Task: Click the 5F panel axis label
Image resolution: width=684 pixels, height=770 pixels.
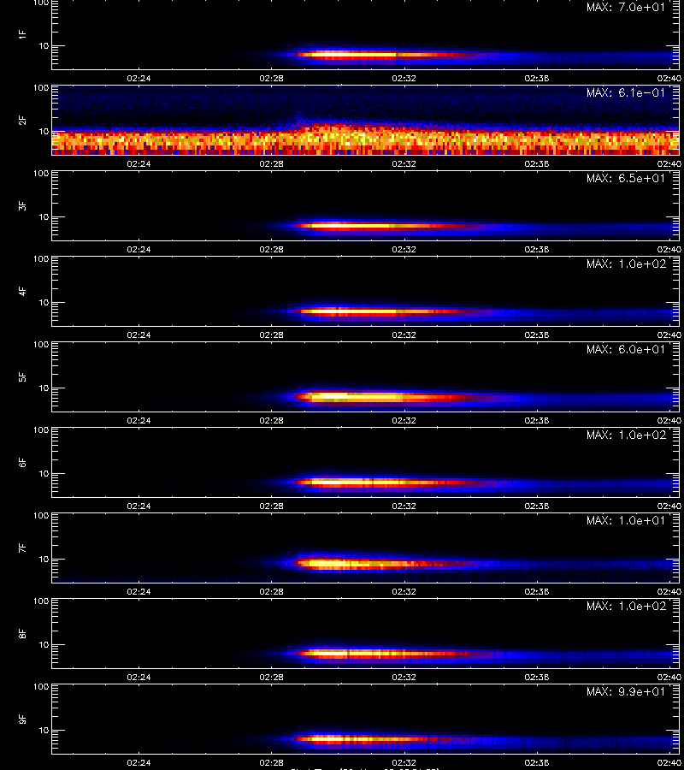Action: click(x=21, y=376)
